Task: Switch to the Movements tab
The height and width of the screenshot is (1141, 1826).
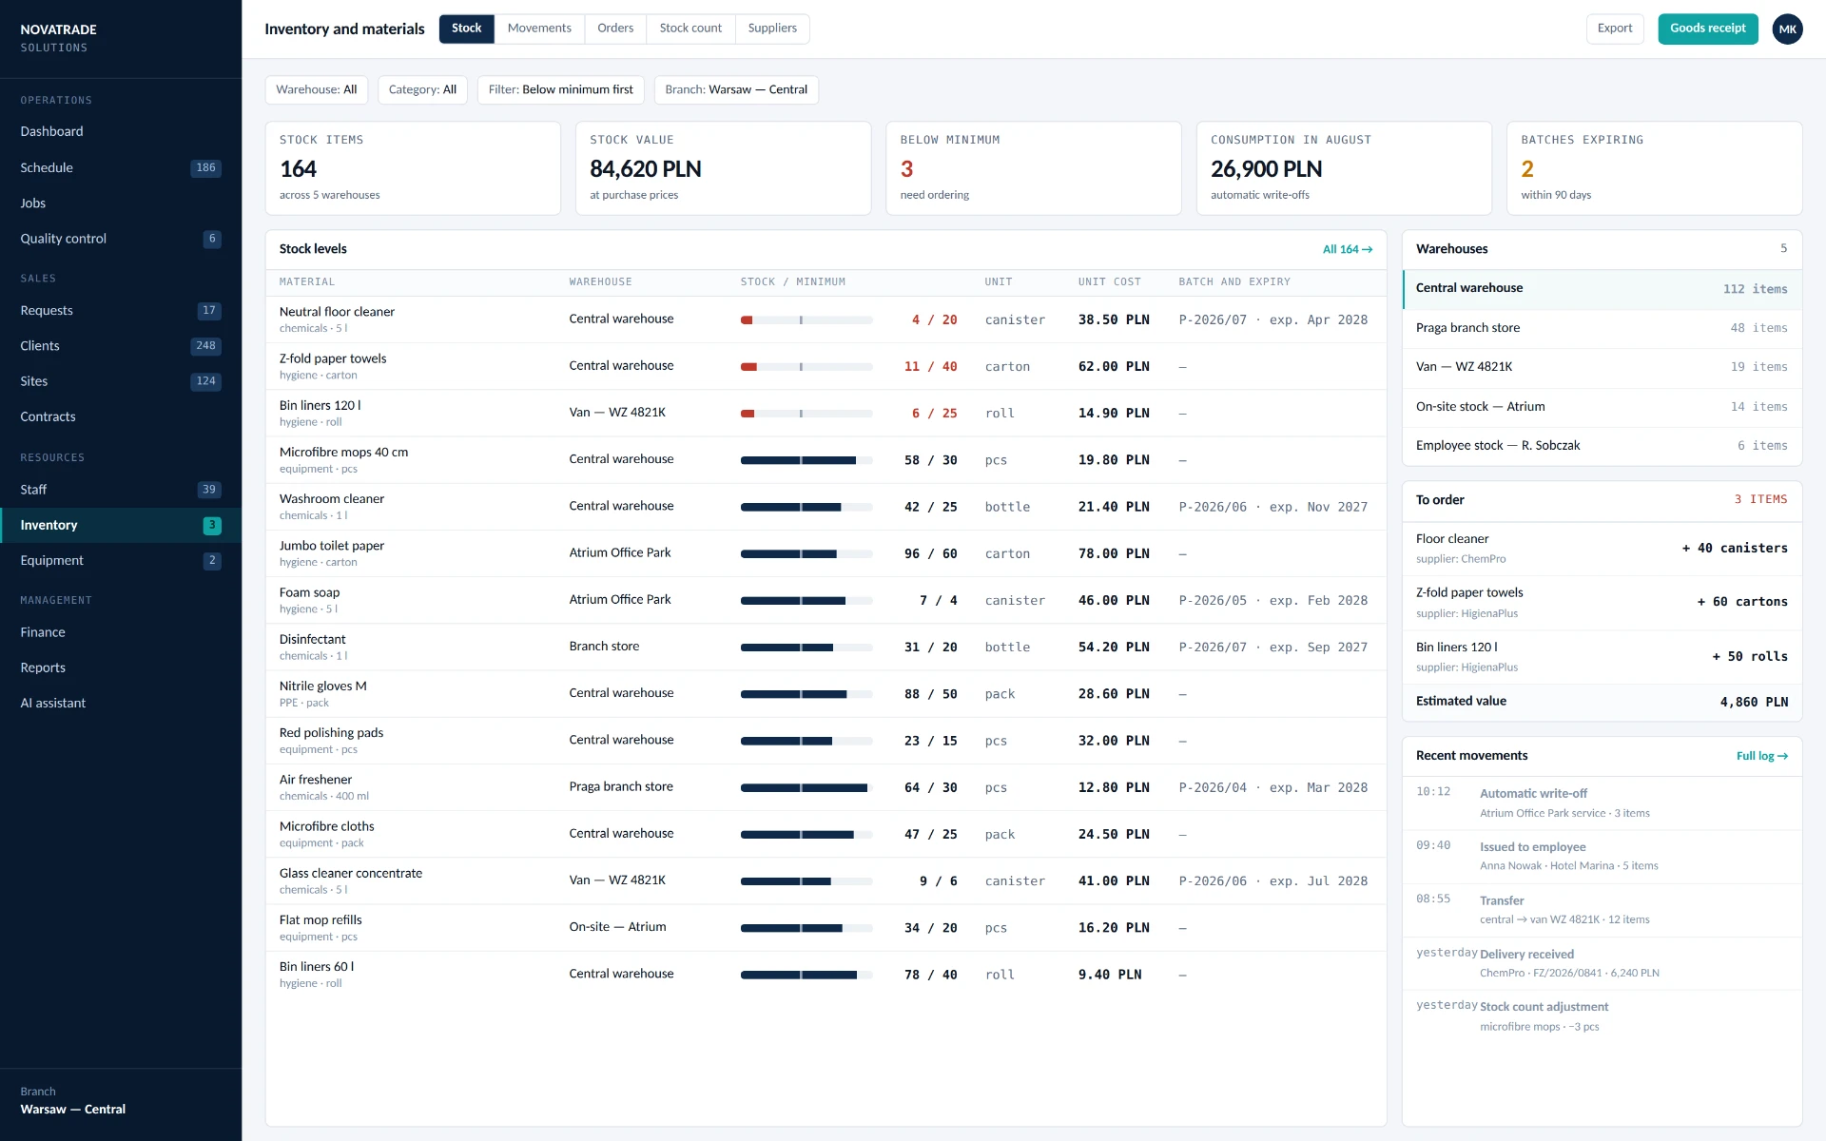Action: [x=539, y=29]
